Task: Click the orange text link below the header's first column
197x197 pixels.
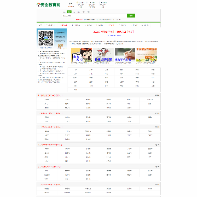Action: pyautogui.click(x=71, y=7)
